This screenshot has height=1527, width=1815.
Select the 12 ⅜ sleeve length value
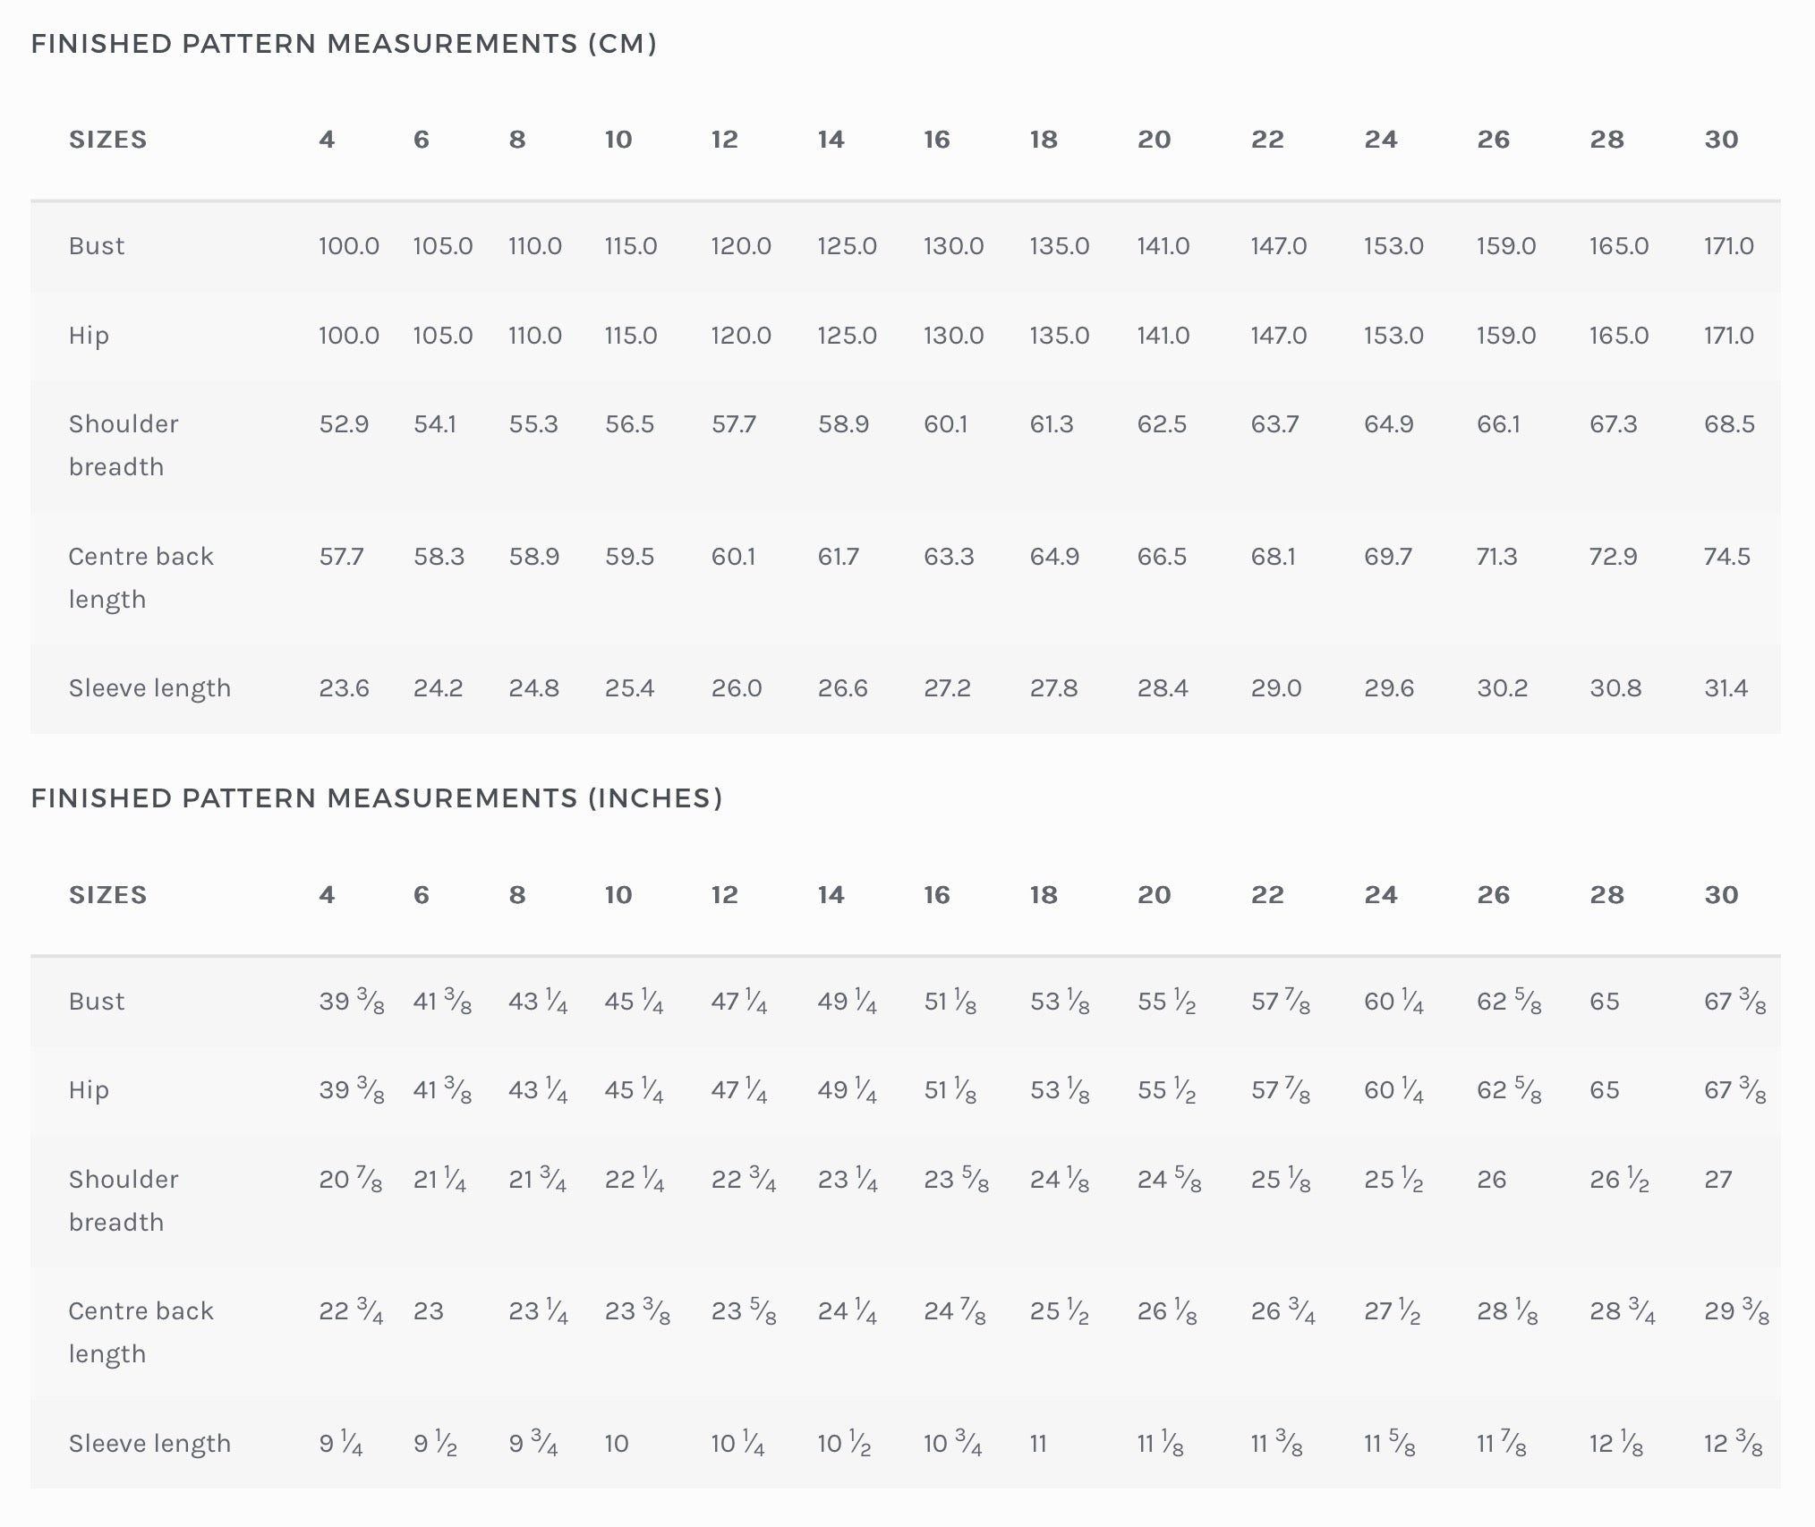(1733, 1444)
